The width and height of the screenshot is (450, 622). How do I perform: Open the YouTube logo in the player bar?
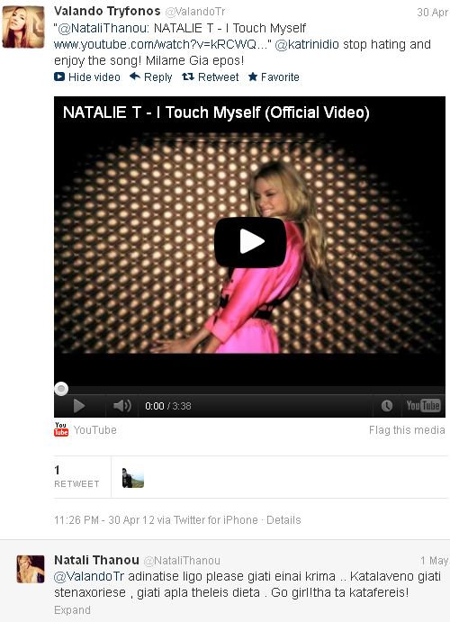click(x=423, y=405)
